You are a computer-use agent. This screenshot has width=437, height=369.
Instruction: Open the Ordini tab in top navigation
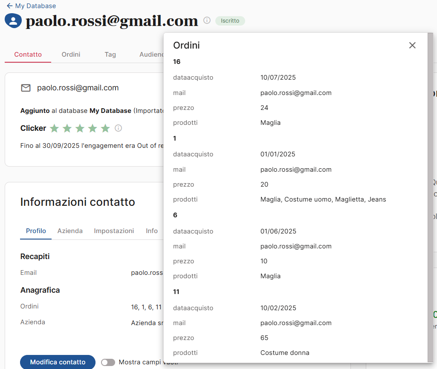coord(71,55)
